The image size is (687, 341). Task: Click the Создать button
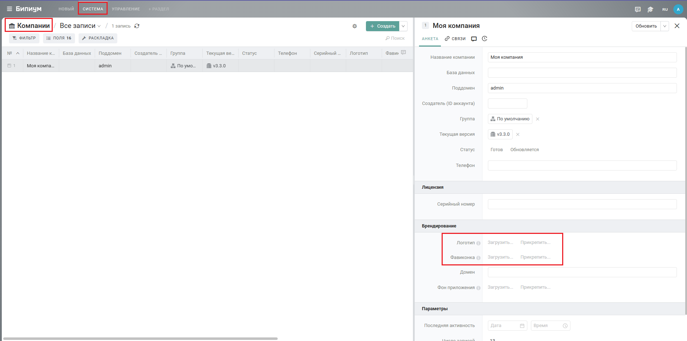[382, 26]
